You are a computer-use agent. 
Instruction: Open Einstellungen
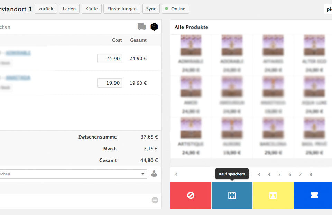click(122, 9)
